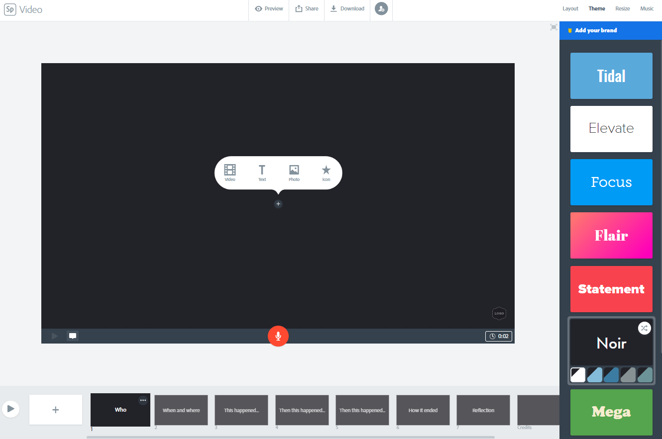Image resolution: width=662 pixels, height=439 pixels.
Task: Record voice with microphone button
Action: click(278, 336)
